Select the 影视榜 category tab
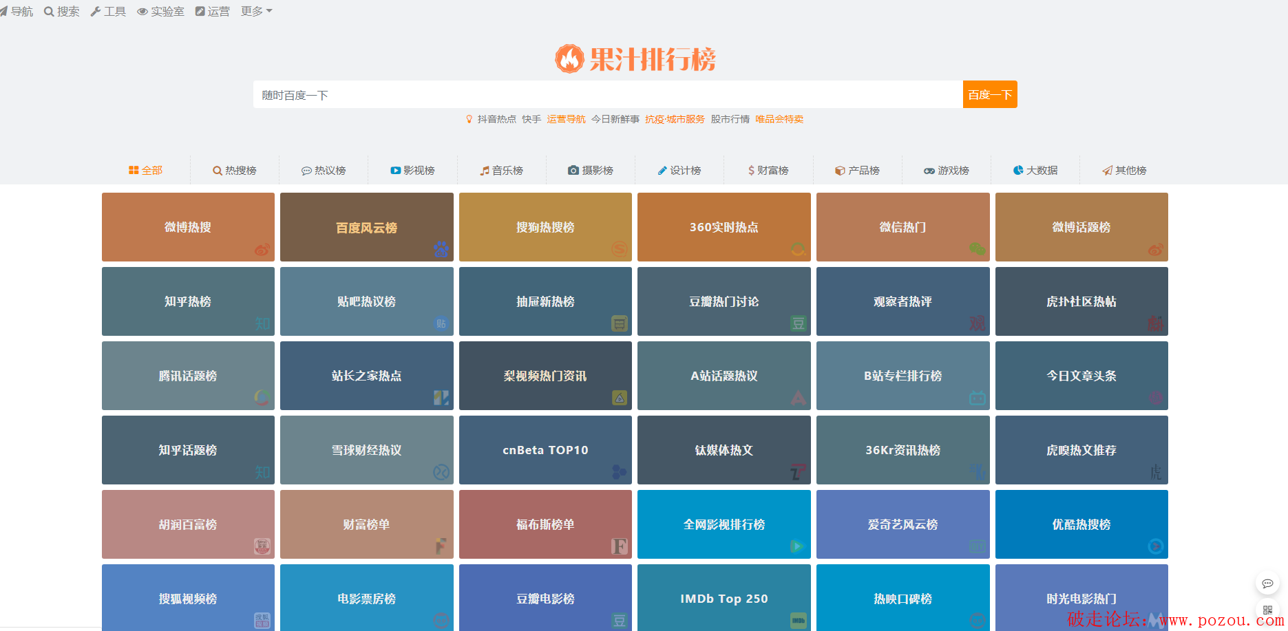 point(412,170)
